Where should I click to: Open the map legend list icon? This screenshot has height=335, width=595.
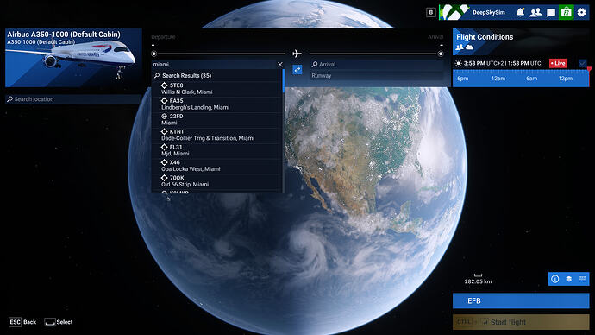[x=582, y=279]
